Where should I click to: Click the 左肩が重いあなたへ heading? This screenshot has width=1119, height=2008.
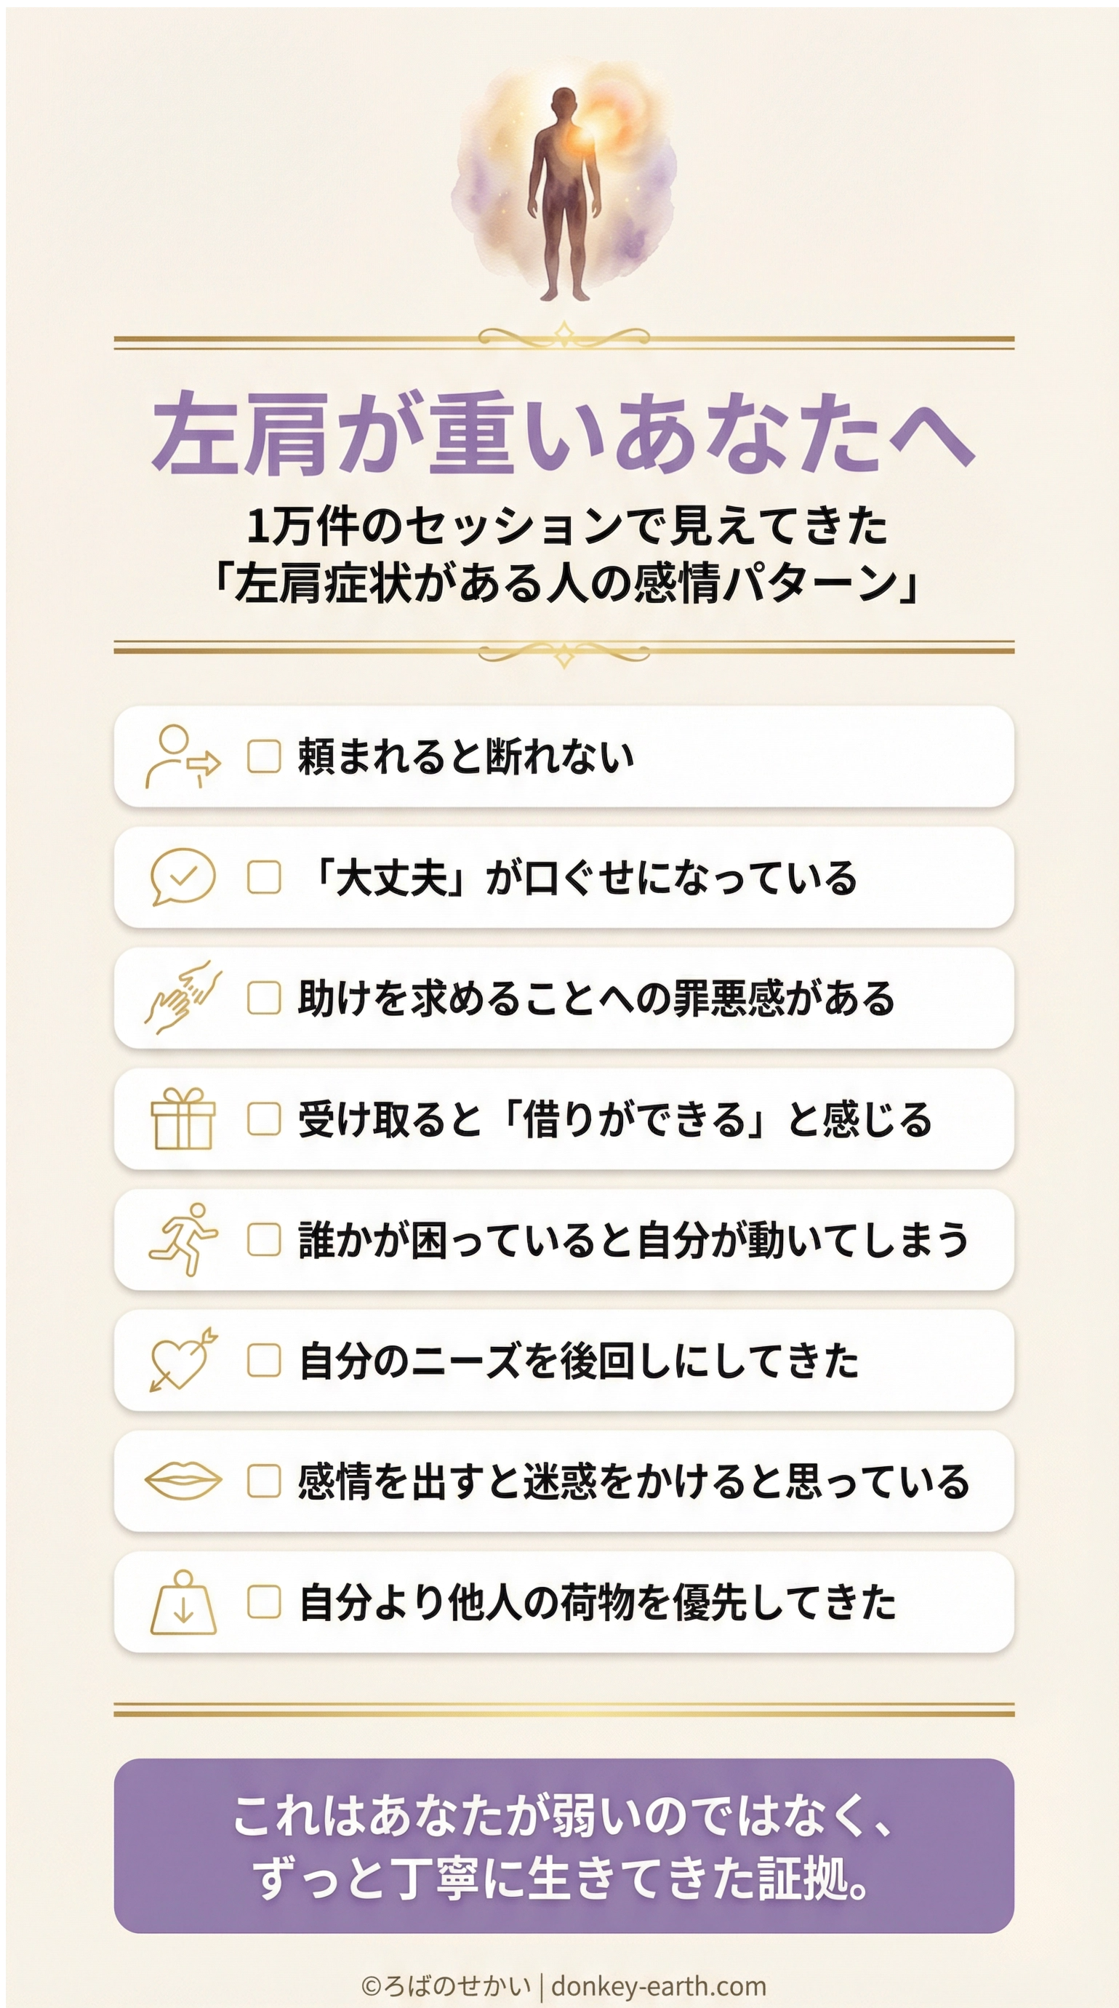coord(563,433)
